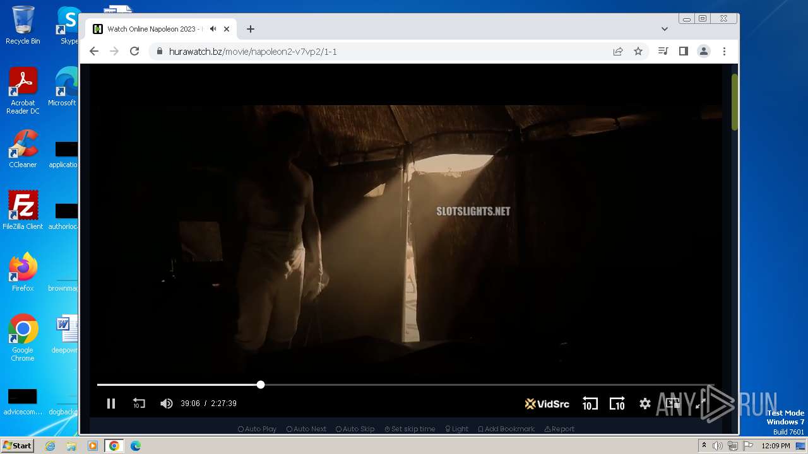Close the Napoleon 2023 tab
Viewport: 808px width, 454px height.
click(227, 29)
